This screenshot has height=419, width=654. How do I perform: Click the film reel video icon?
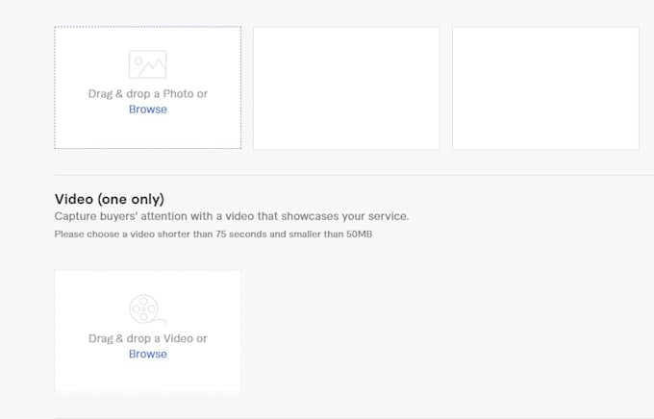pyautogui.click(x=148, y=308)
